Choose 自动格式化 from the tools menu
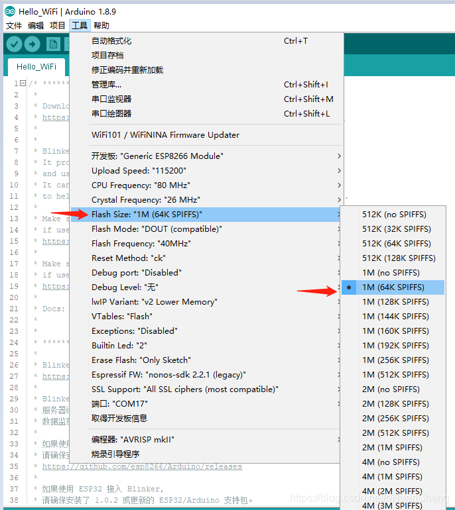The image size is (455, 510). tap(207, 41)
